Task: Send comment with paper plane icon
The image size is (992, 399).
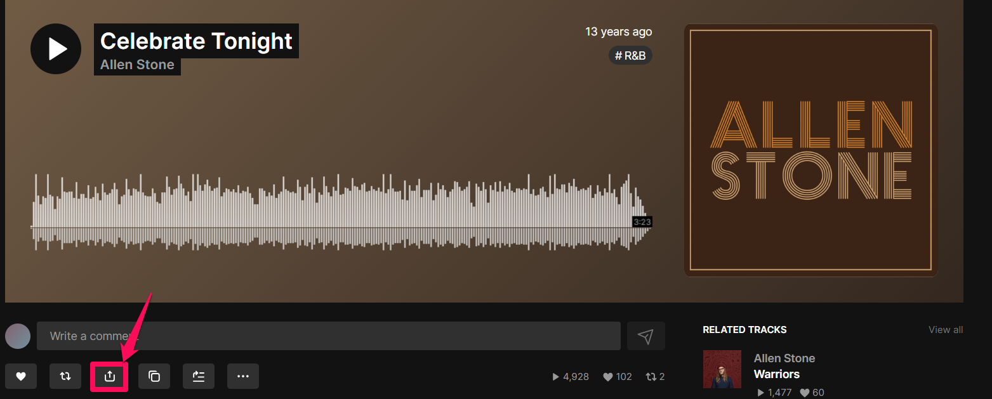Action: pos(646,336)
